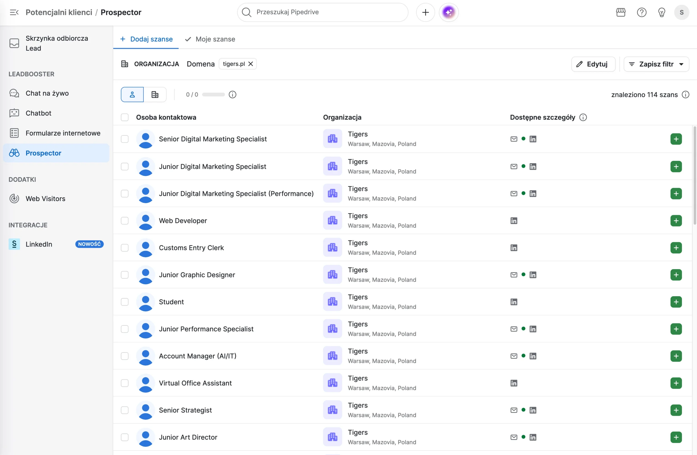Switch to organization view icon
The width and height of the screenshot is (697, 455).
pyautogui.click(x=155, y=94)
